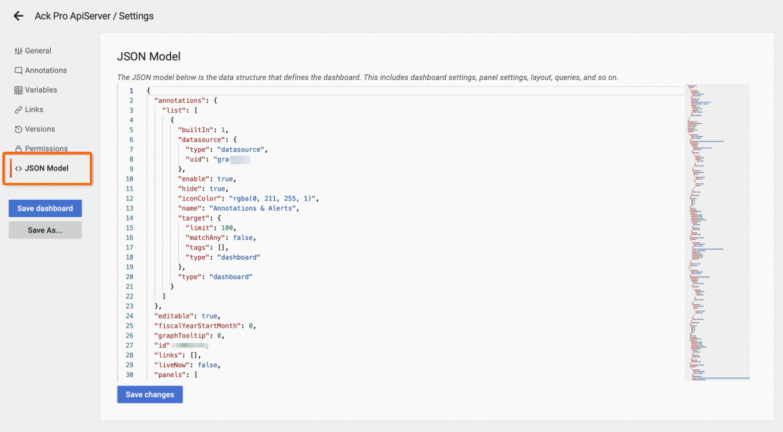Image resolution: width=783 pixels, height=432 pixels.
Task: Switch to the Versions tab label
Action: (x=40, y=129)
